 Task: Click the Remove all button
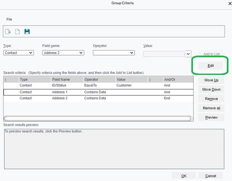[x=211, y=108]
